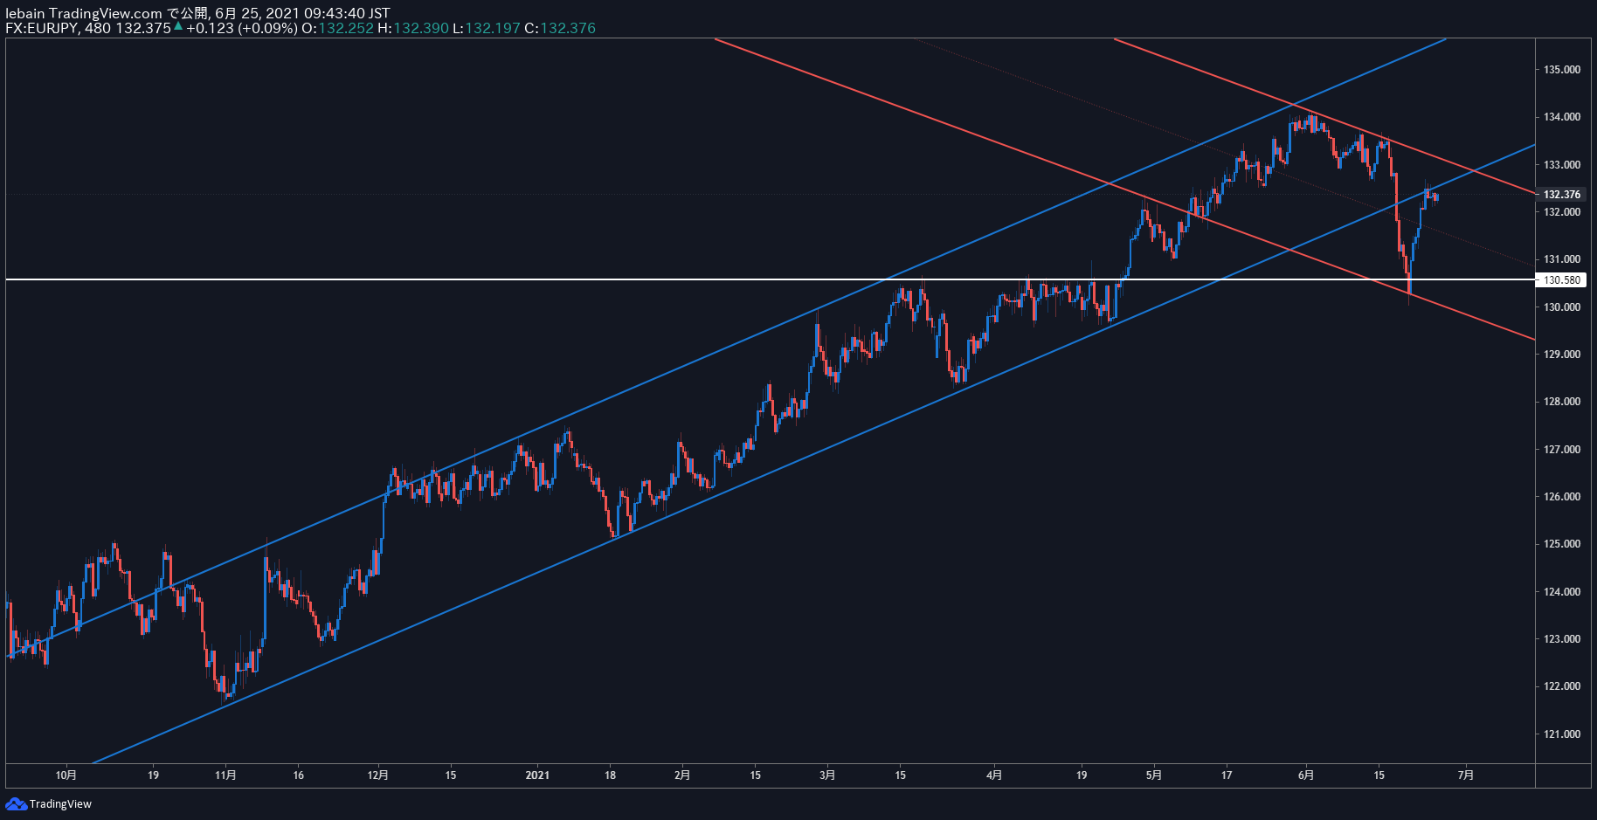
Task: Click the TradingView cloud logo icon
Action: pos(16,803)
